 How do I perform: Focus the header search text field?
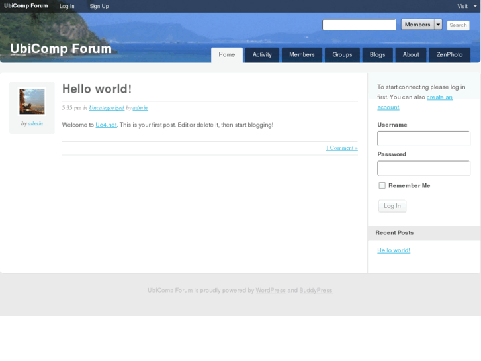click(359, 25)
